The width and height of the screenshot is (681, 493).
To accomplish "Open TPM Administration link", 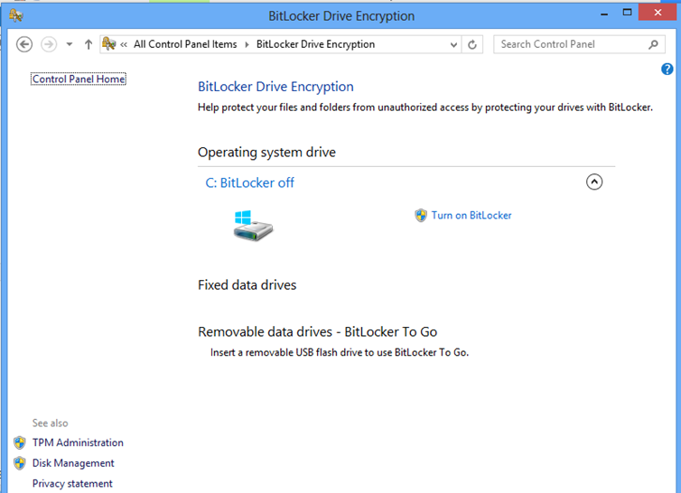I will pyautogui.click(x=78, y=442).
